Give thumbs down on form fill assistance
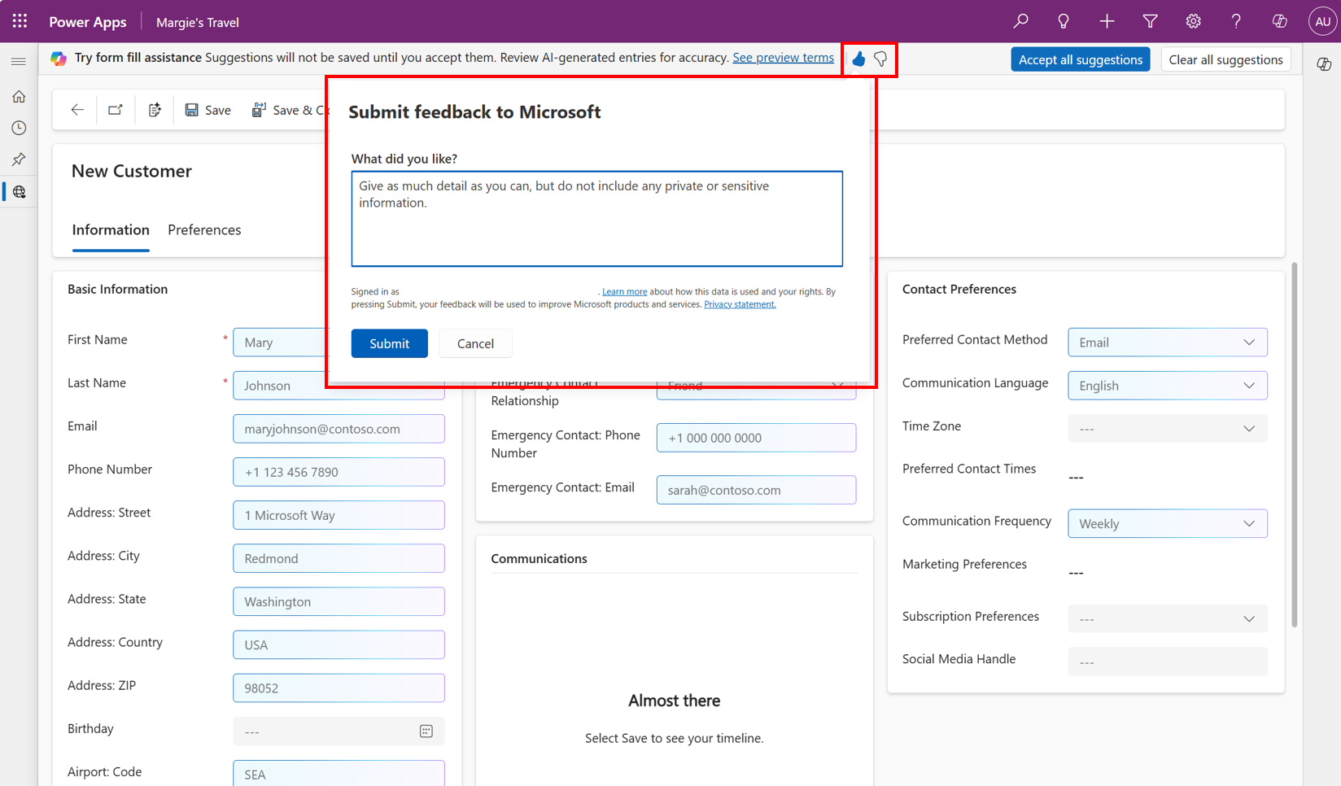The width and height of the screenshot is (1341, 786). tap(880, 59)
